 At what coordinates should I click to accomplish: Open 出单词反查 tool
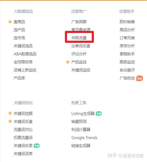81,46
